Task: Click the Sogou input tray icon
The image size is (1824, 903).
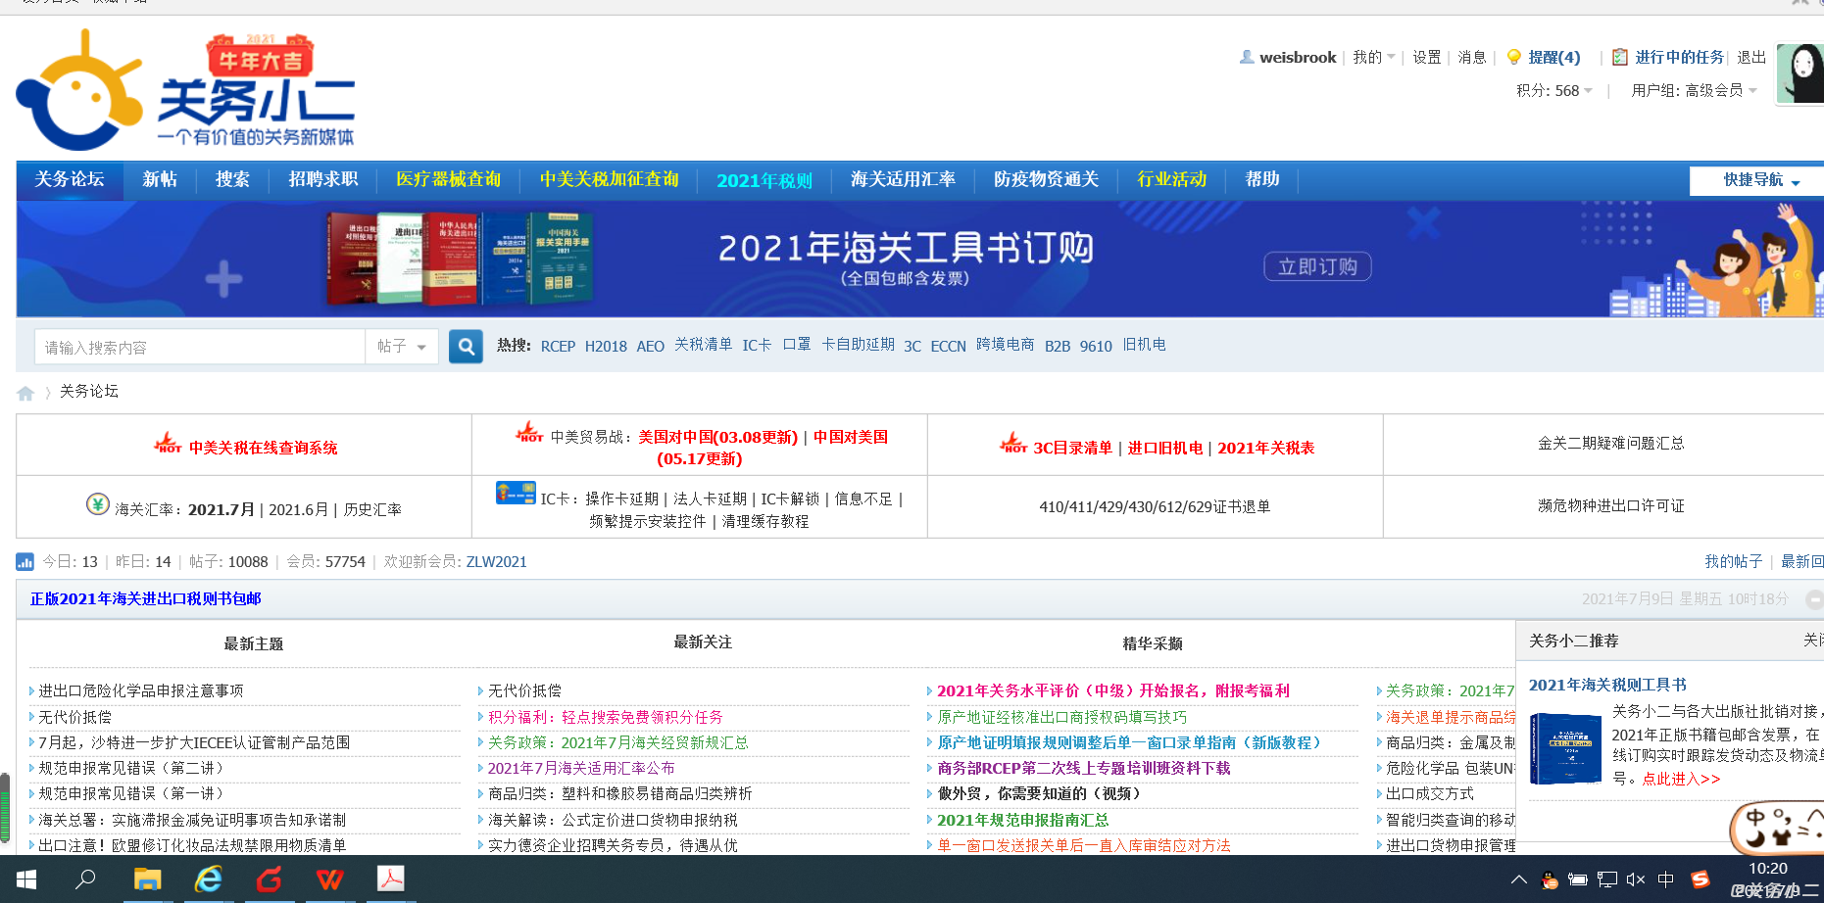Action: click(x=1701, y=879)
